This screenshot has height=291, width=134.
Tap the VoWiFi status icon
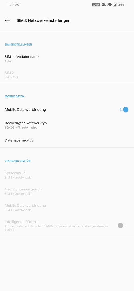coord(96,5)
